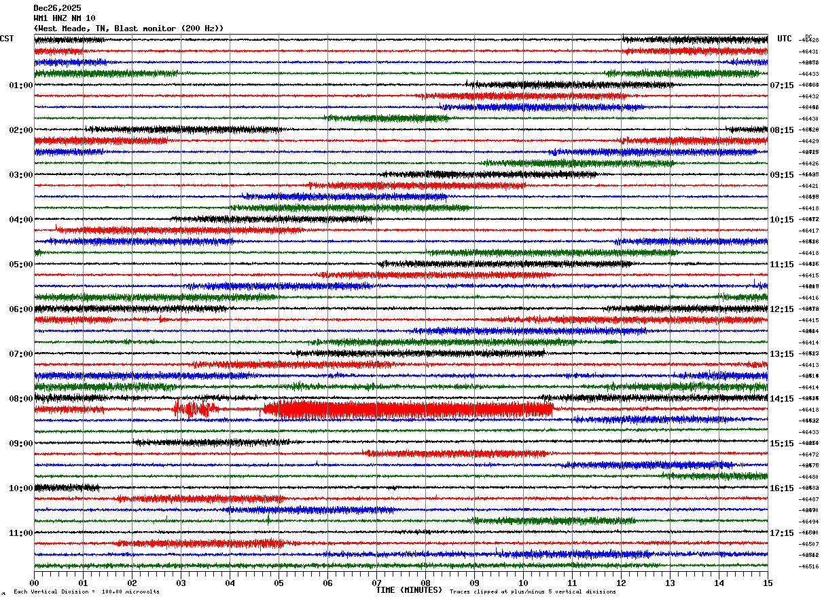This screenshot has width=822, height=601.
Task: Click the CST timezone label
Action: (x=7, y=39)
